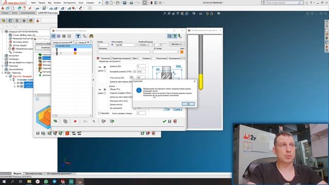Collapse the Операции tree root node
The width and height of the screenshot is (329, 185).
point(3,32)
